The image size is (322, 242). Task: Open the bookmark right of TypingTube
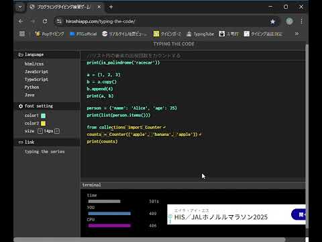click(x=229, y=34)
